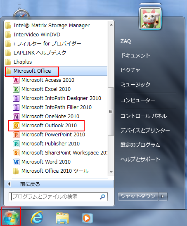The width and height of the screenshot is (187, 226).
Task: Click the Microsoft OneNote 2010 text label
Action: click(x=50, y=117)
